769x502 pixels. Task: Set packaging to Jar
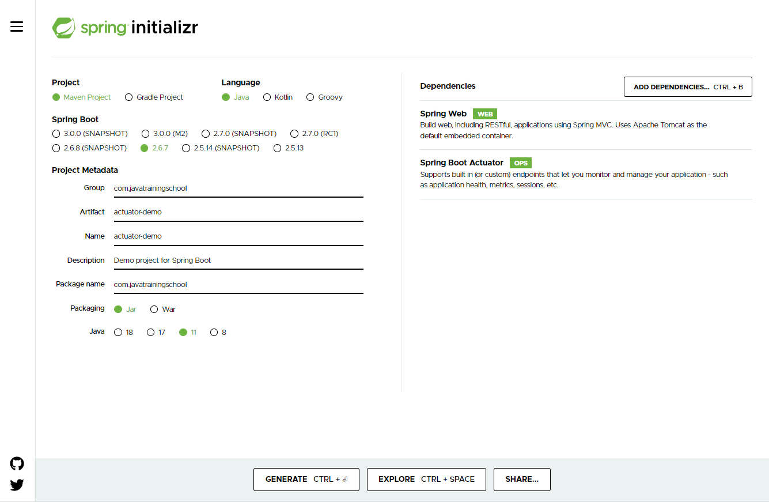point(125,309)
